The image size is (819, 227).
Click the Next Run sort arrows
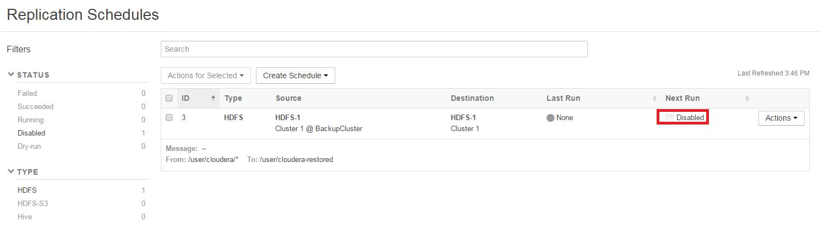click(747, 99)
